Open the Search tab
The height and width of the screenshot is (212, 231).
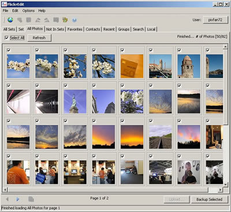(139, 30)
